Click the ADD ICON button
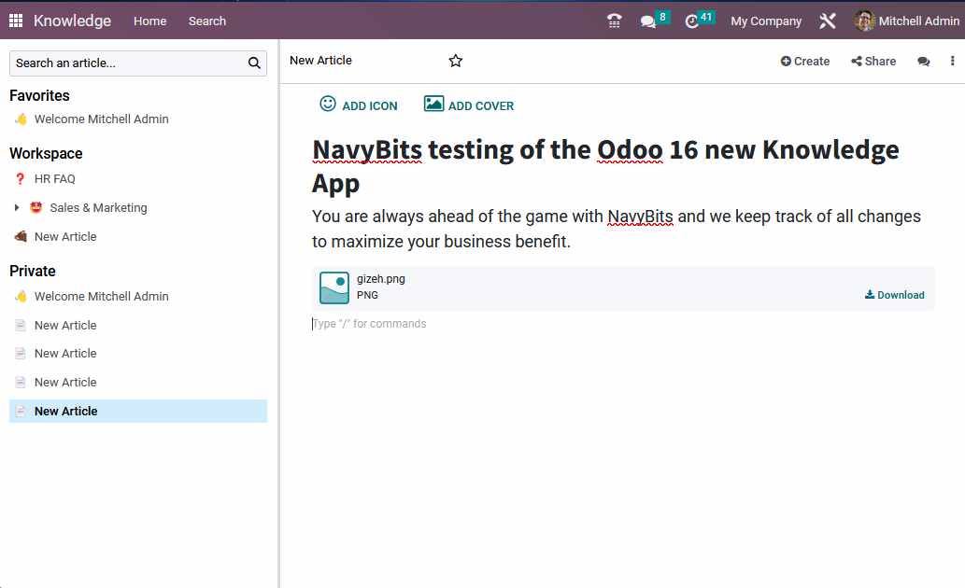The image size is (965, 588). (358, 105)
